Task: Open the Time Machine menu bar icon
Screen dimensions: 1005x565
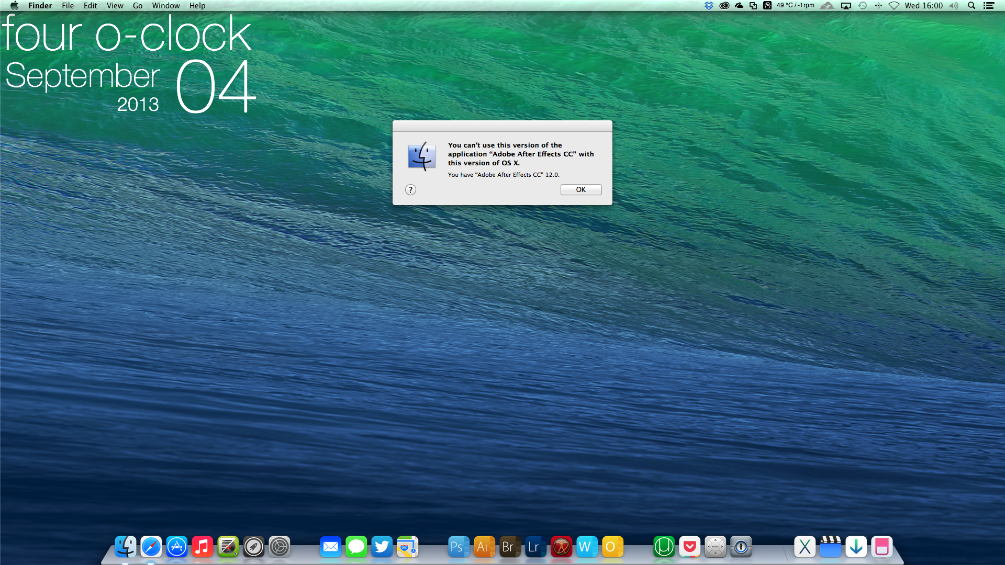Action: 863,6
